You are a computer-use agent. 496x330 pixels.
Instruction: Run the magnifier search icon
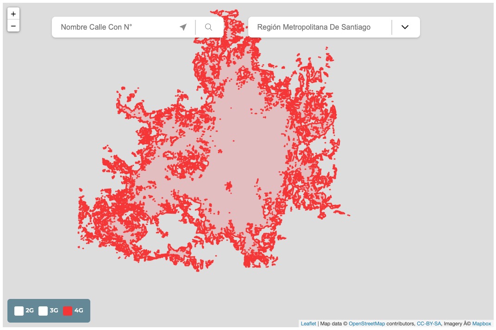coord(208,27)
